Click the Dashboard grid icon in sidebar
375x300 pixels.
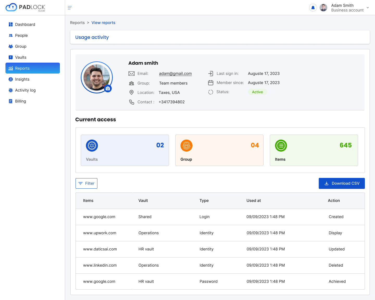coord(11,25)
